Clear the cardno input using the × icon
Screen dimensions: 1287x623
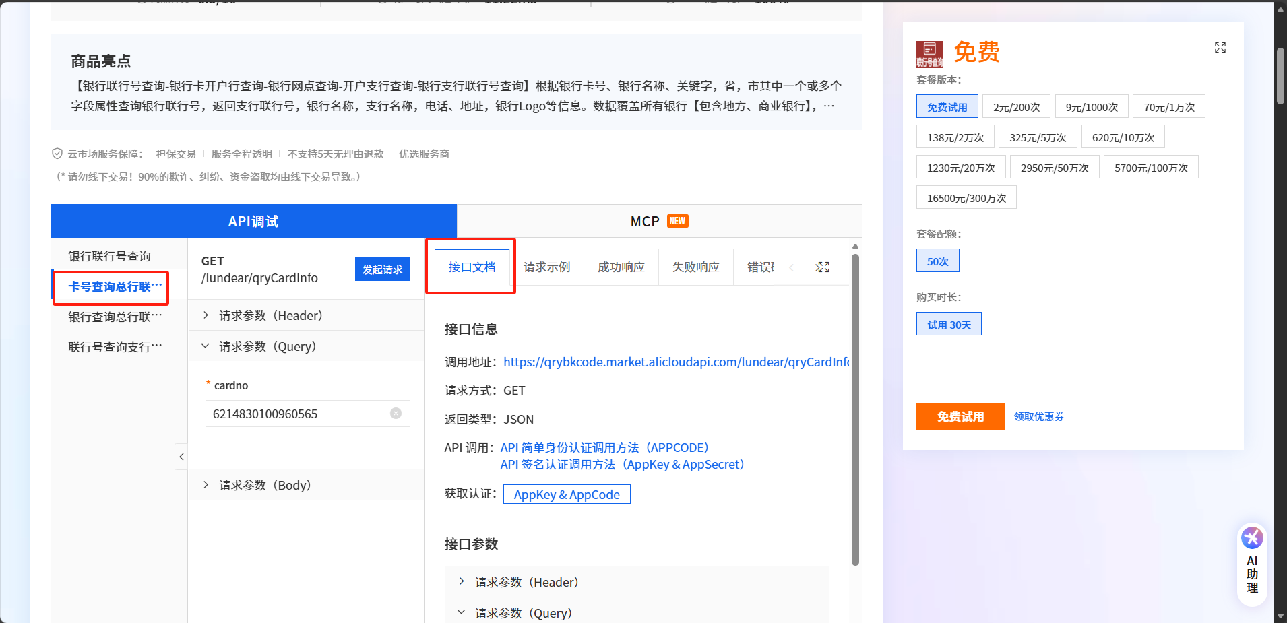[x=396, y=413]
